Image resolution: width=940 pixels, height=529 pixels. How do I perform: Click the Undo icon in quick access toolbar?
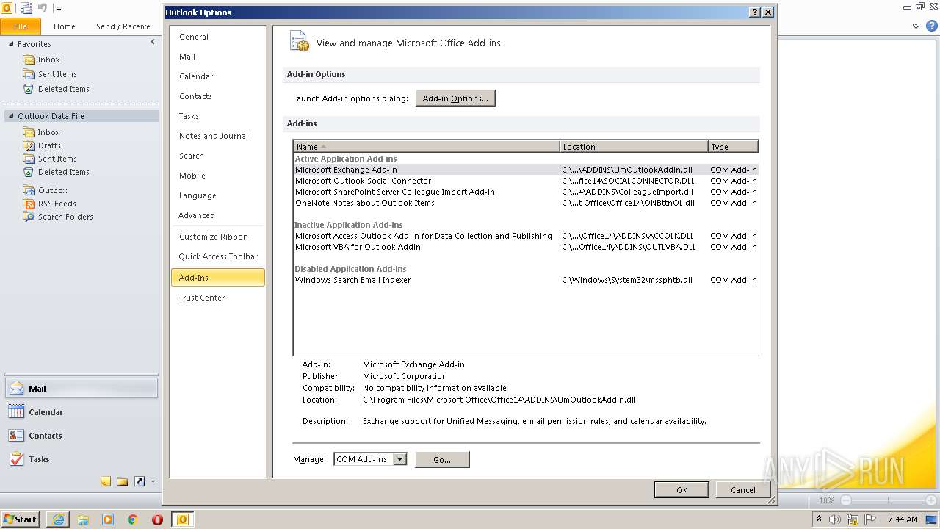point(43,8)
